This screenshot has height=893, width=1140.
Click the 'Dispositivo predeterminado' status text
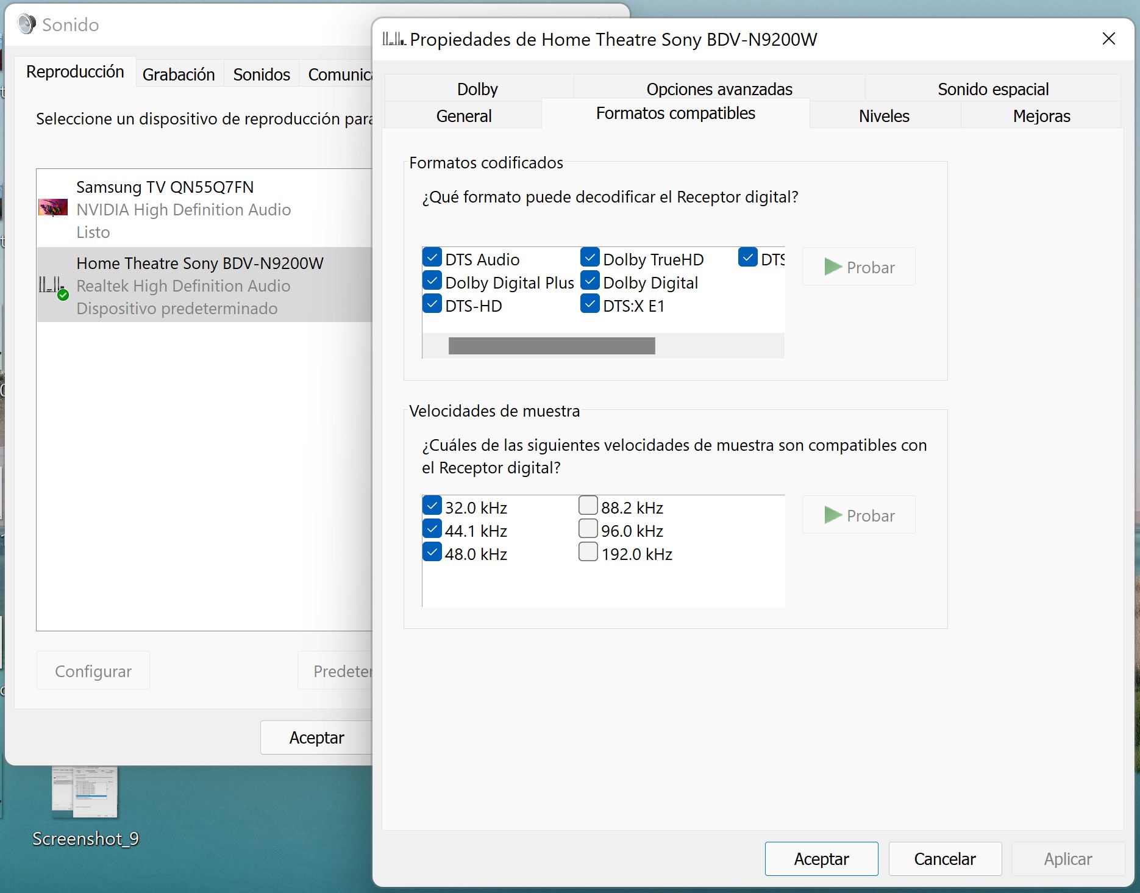click(177, 308)
